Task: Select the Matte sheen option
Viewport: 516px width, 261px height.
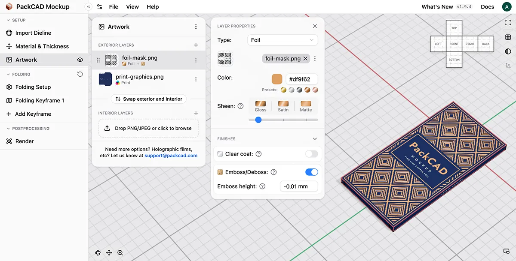Action: [x=306, y=106]
